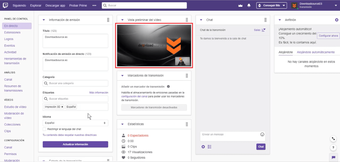Open Logros in the sidebar
The image size is (340, 162).
click(9, 39)
